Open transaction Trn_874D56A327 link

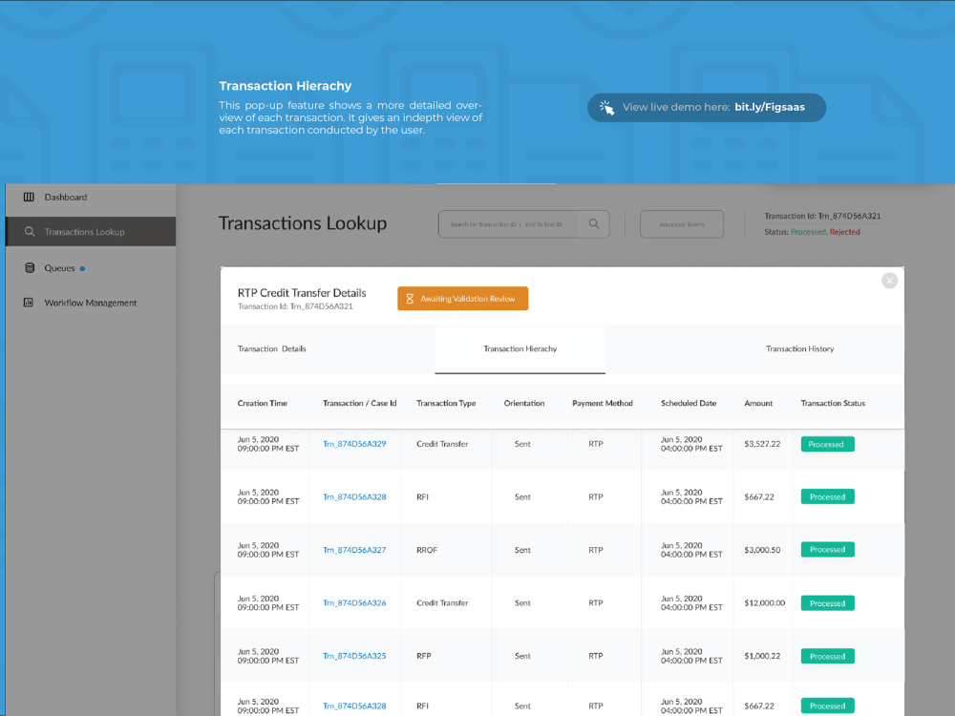(x=354, y=550)
